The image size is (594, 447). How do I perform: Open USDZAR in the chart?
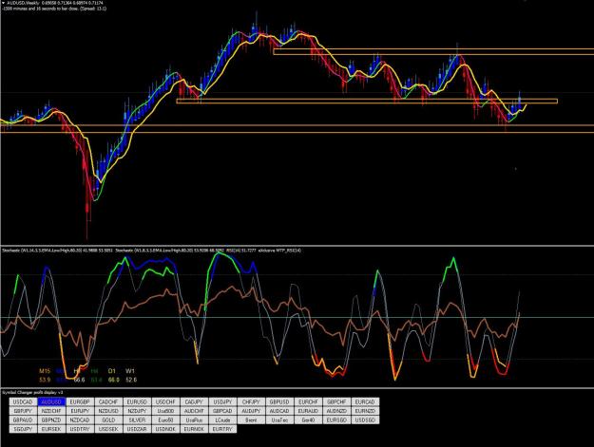(x=137, y=429)
